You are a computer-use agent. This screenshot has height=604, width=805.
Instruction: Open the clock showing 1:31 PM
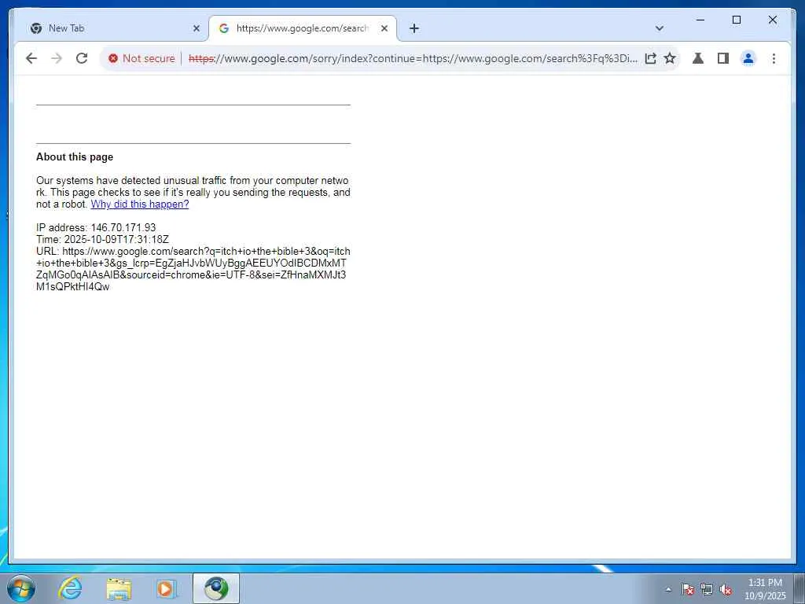(x=765, y=589)
